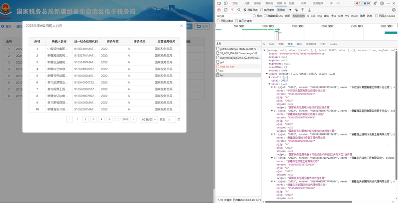This screenshot has width=398, height=203.
Task: Enable the 第三方请求 checkbox
Action: coord(237,21)
